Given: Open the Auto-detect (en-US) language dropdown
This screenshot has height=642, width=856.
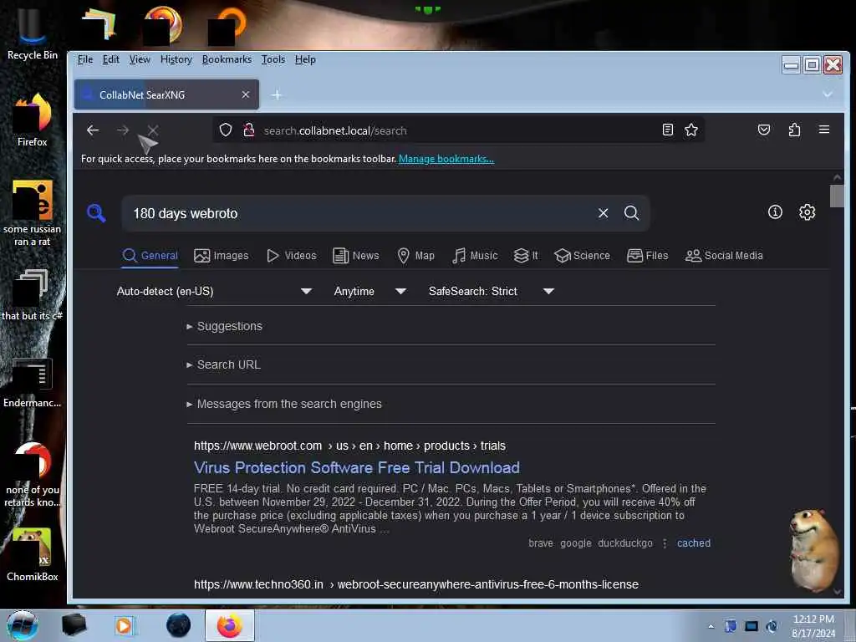Looking at the screenshot, I should point(214,291).
